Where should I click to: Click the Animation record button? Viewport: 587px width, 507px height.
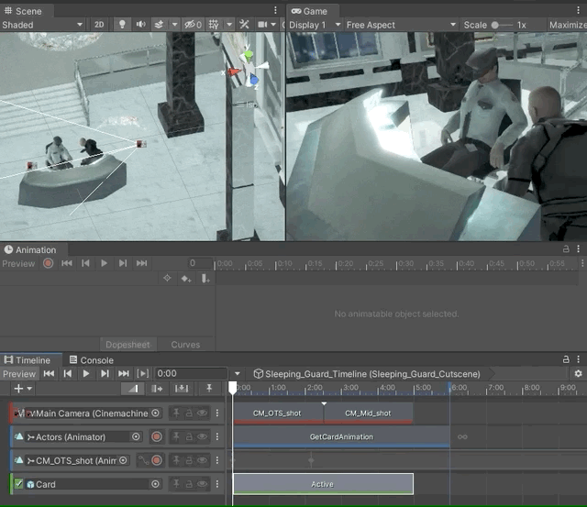pos(48,263)
